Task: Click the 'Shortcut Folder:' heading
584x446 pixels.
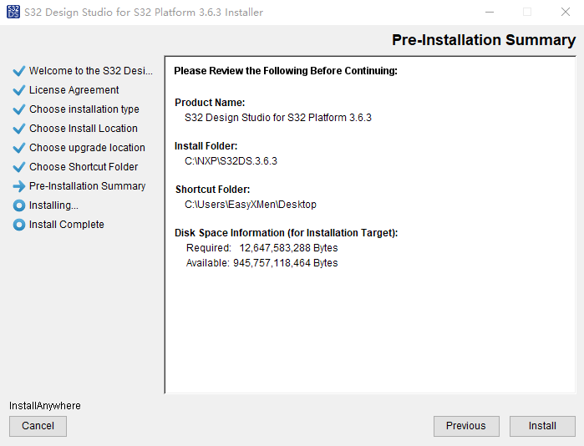Action: tap(213, 190)
